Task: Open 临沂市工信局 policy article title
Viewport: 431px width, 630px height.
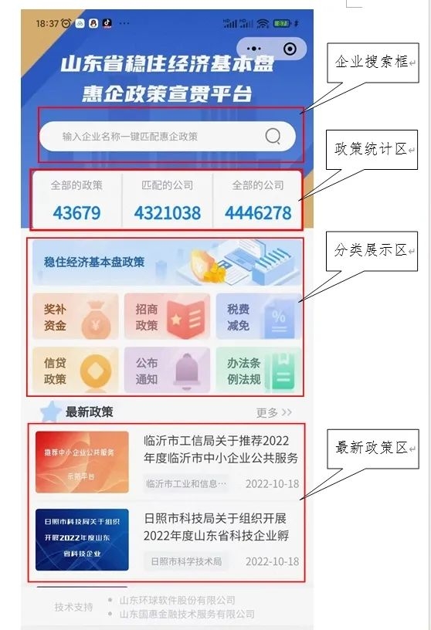Action: [221, 449]
